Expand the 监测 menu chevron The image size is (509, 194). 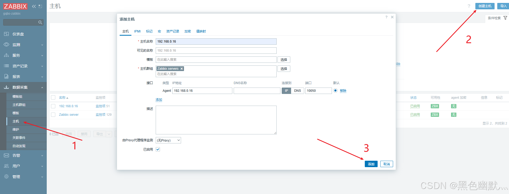pos(42,45)
